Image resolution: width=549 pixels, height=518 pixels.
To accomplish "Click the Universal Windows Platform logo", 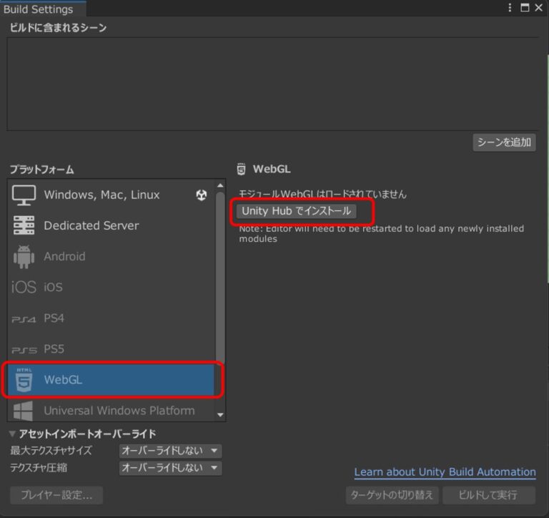I will click(x=24, y=411).
